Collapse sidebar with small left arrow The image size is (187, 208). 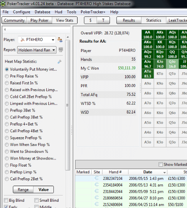(x=5, y=29)
